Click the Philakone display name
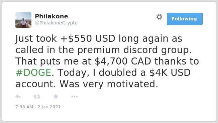This screenshot has height=123, width=218. (x=51, y=16)
